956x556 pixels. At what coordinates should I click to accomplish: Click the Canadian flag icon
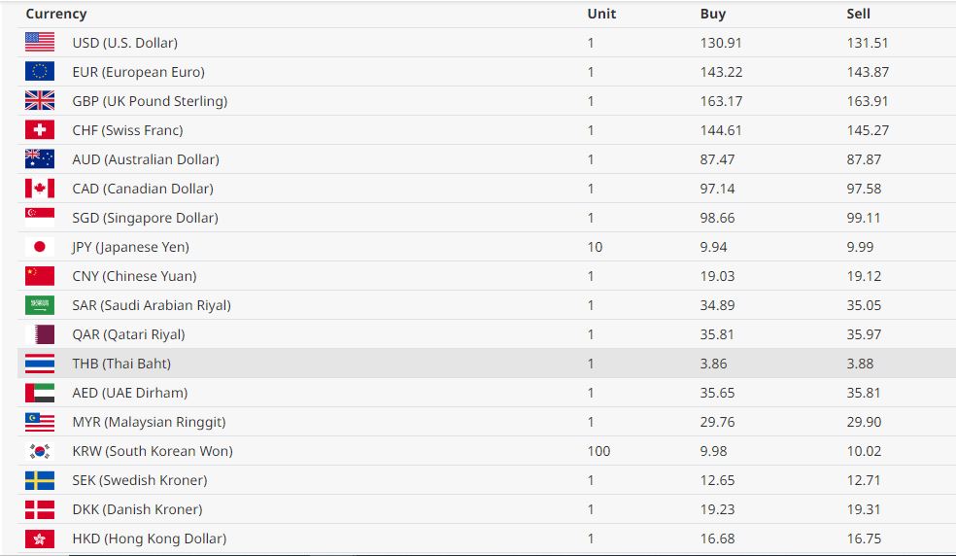click(40, 189)
